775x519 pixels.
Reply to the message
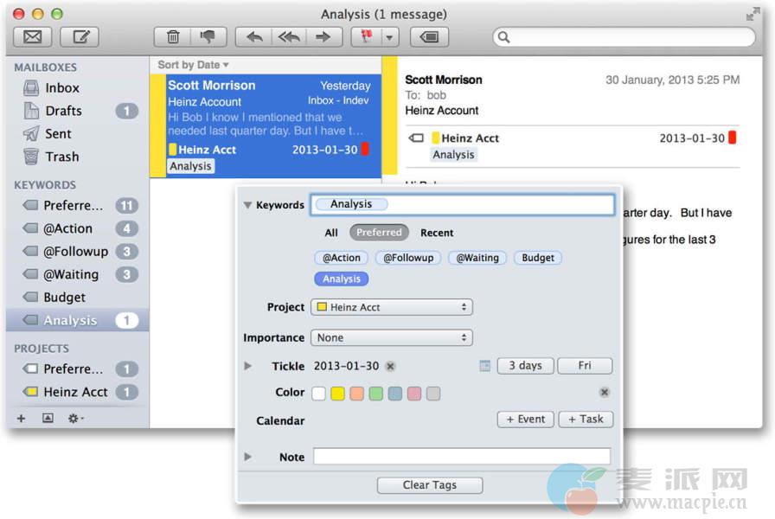click(254, 37)
